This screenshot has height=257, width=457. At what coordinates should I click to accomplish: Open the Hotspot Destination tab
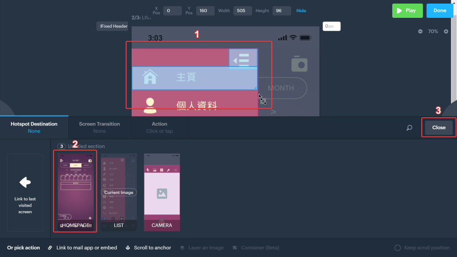pos(34,127)
